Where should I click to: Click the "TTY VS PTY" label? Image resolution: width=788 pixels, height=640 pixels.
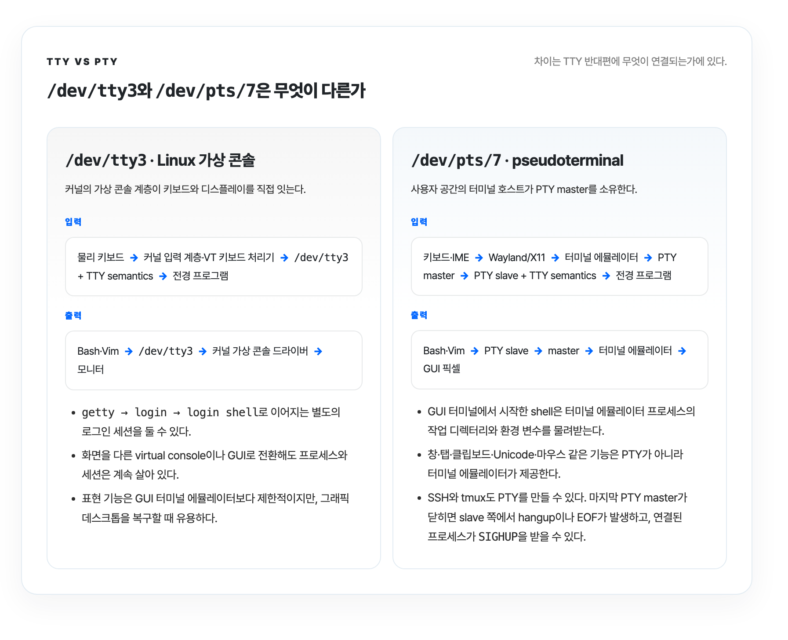click(82, 62)
